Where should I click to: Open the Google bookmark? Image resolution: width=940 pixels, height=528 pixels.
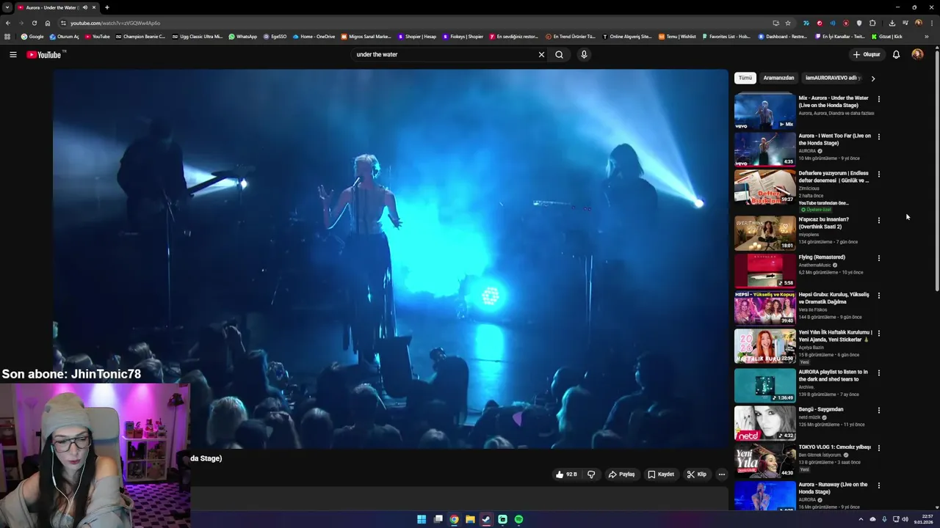click(32, 37)
